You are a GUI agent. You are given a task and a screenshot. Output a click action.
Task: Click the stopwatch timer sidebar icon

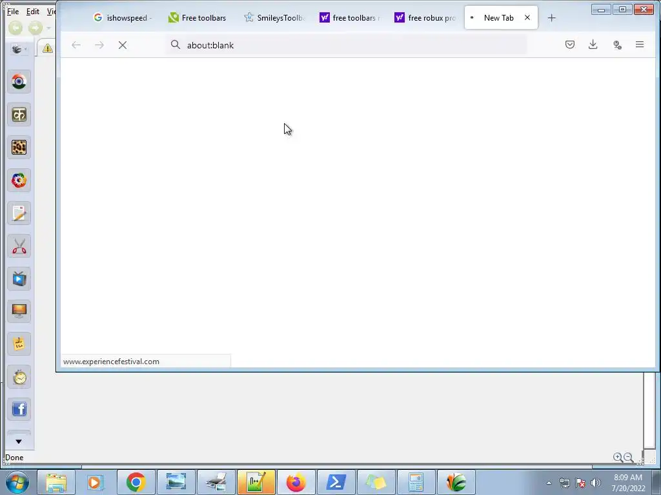click(19, 377)
